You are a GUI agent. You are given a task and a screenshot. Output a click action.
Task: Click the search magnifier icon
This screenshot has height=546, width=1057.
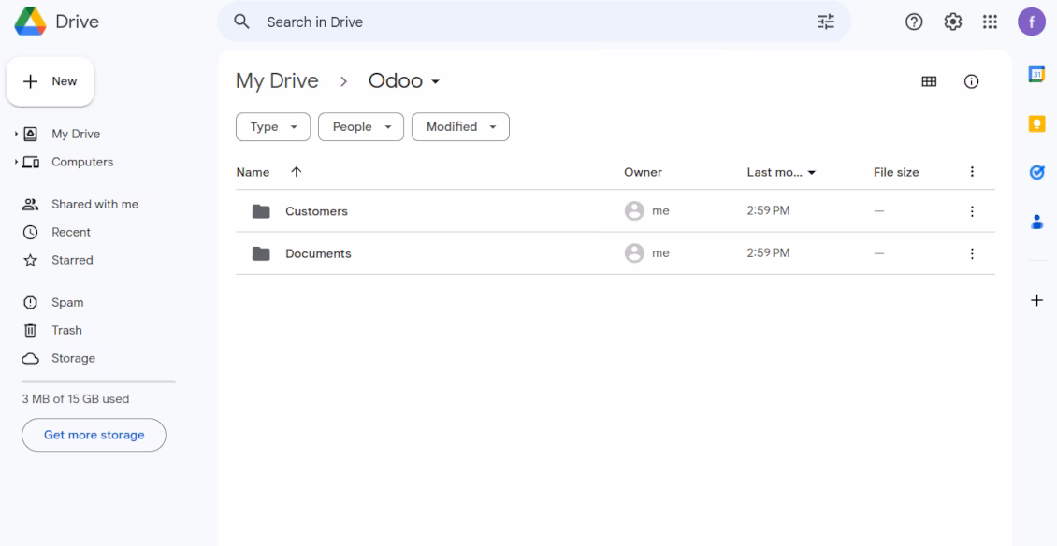[242, 22]
